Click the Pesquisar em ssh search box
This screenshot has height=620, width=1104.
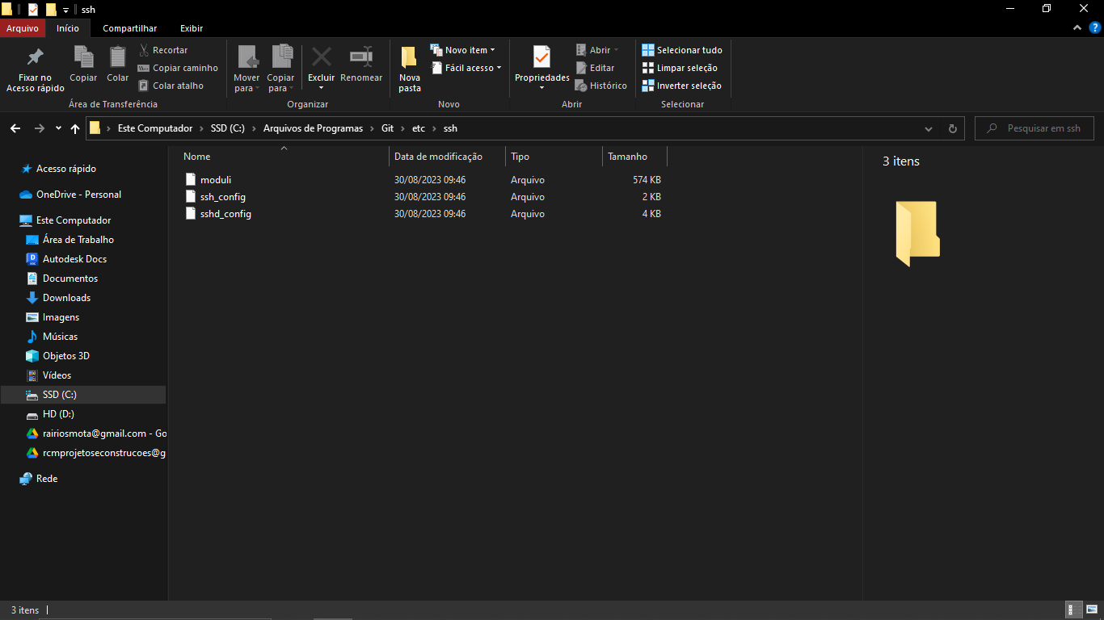point(1034,128)
